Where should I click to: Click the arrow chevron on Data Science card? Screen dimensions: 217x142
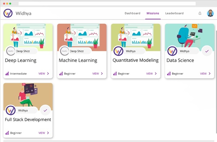click(x=209, y=73)
